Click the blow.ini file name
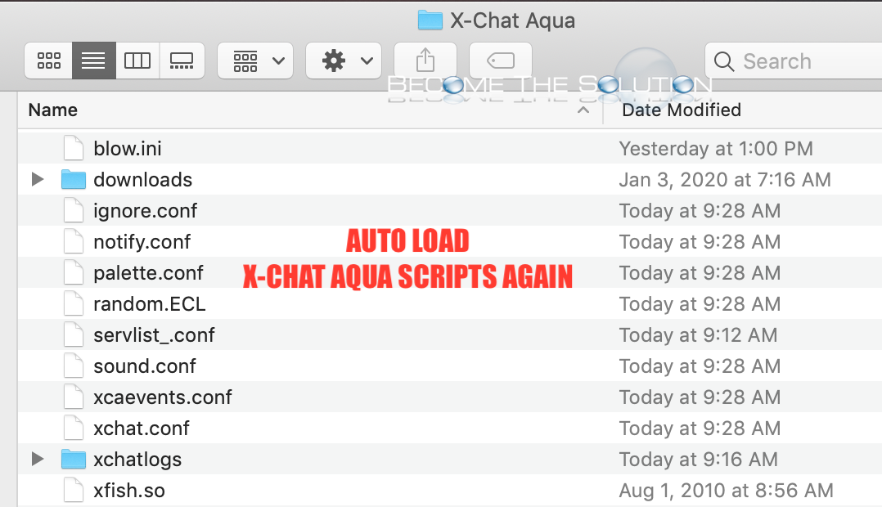The height and width of the screenshot is (507, 882). [x=128, y=148]
